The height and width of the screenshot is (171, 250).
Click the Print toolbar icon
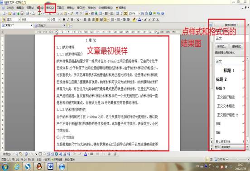click(x=28, y=14)
